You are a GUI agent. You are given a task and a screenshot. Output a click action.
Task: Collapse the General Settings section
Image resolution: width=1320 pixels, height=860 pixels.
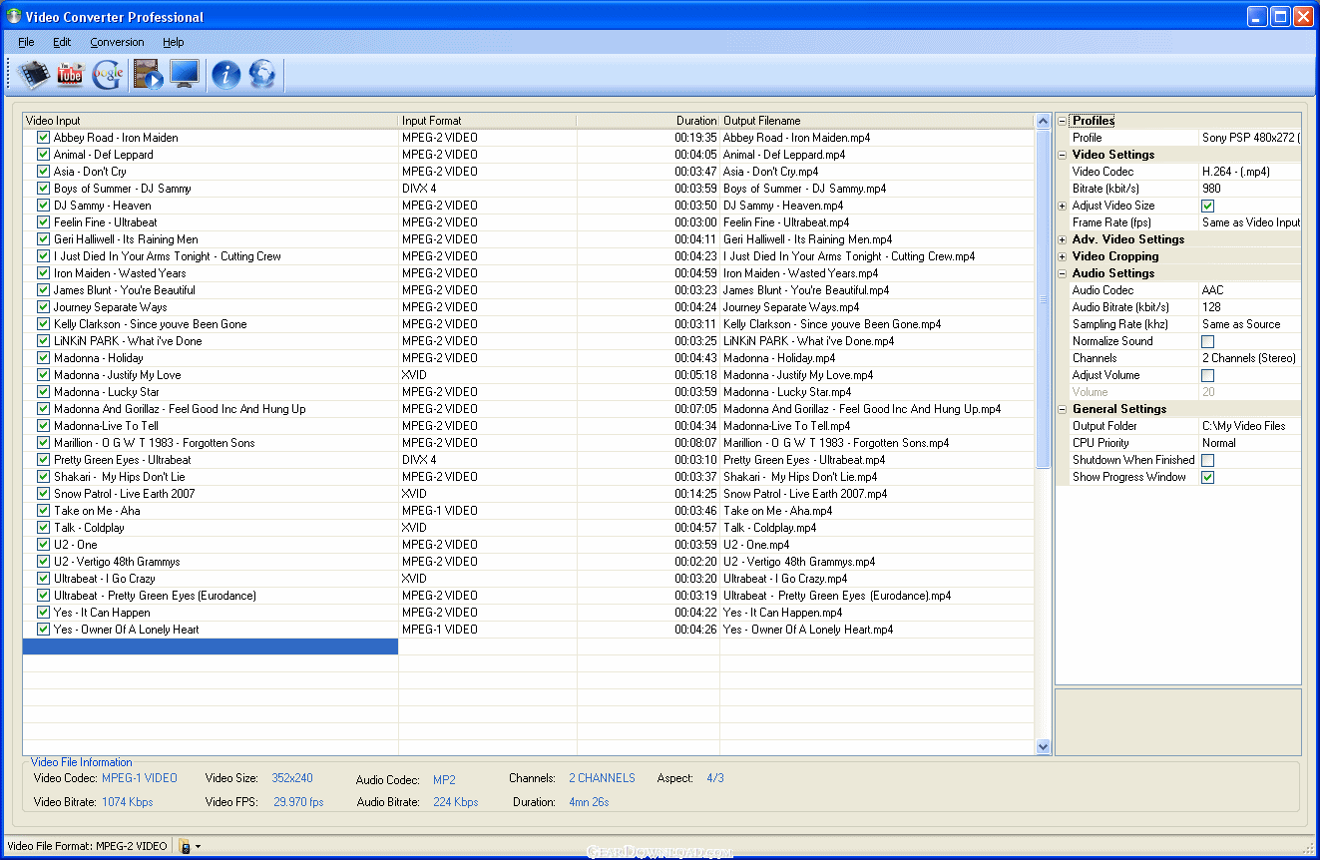1063,409
